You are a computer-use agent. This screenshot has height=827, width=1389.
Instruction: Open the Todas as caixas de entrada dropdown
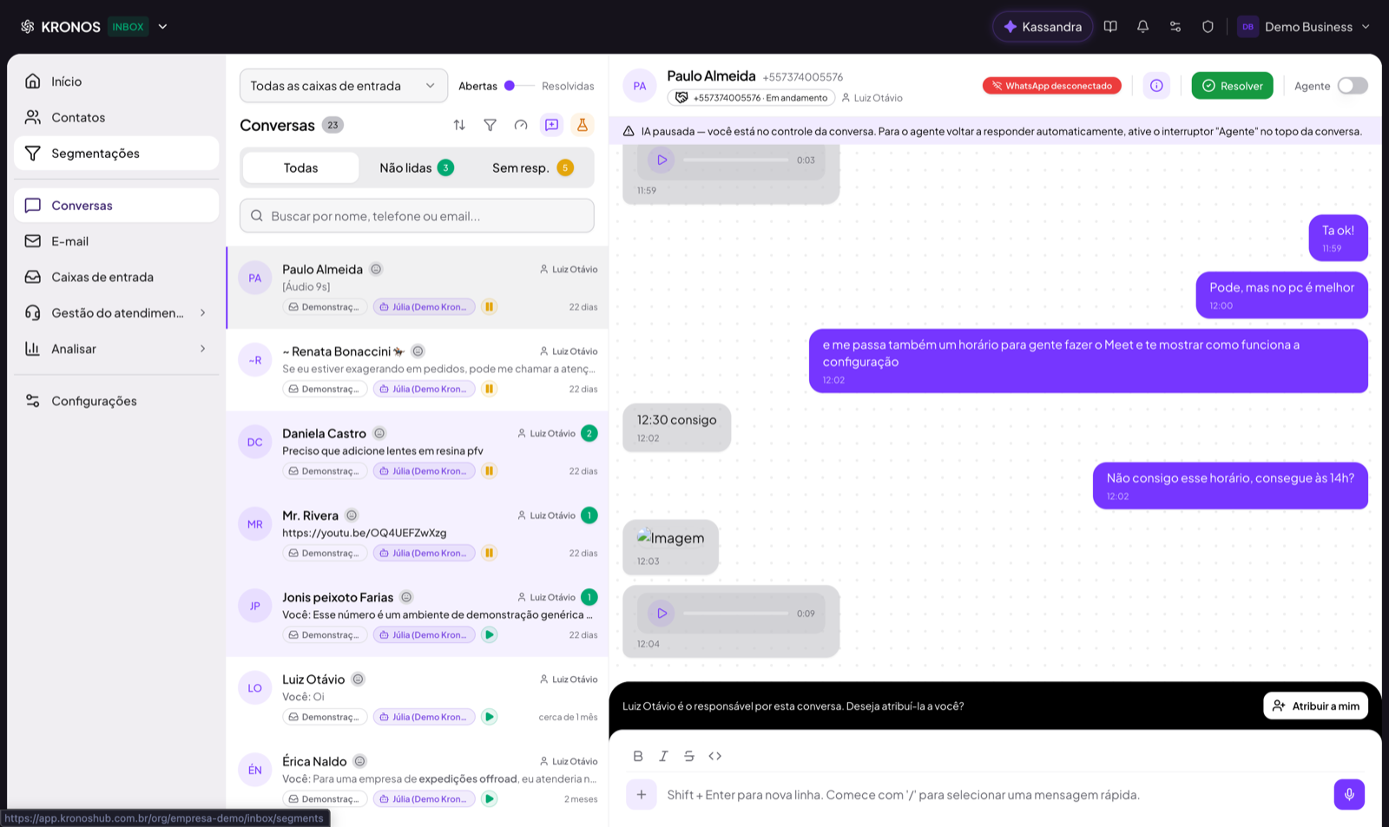344,86
